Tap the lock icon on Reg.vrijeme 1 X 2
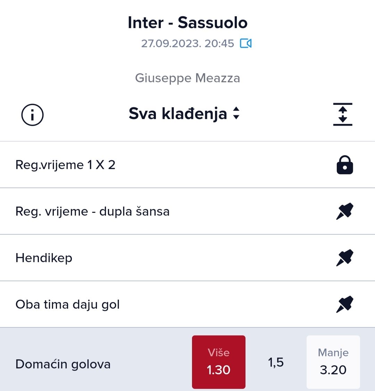Image resolution: width=375 pixels, height=391 pixels. 345,165
